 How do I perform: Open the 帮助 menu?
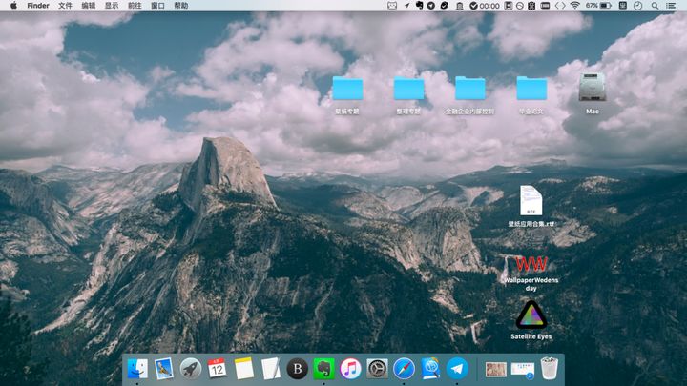tap(180, 6)
